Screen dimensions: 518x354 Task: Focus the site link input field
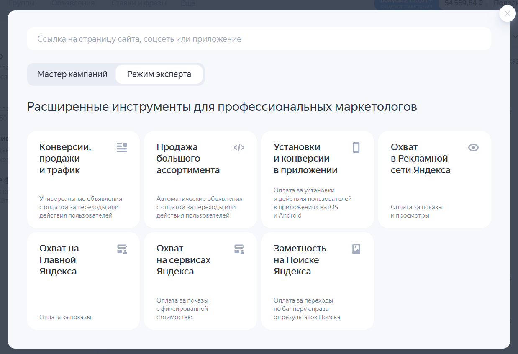click(259, 39)
